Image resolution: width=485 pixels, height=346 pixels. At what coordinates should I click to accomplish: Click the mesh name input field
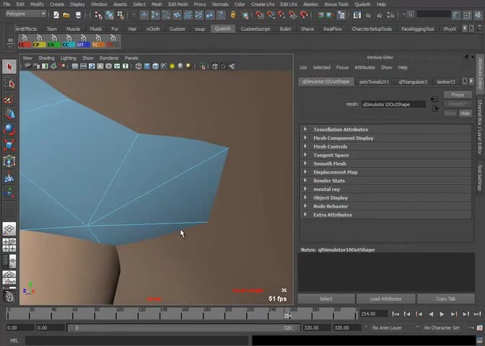tap(393, 105)
